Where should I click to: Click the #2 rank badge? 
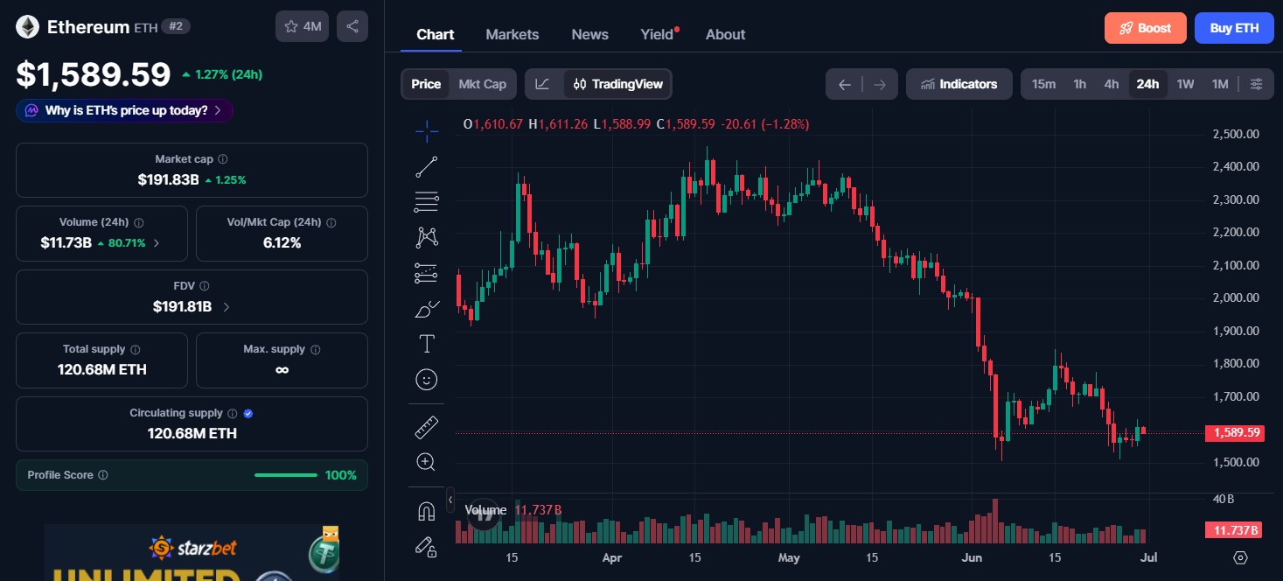[176, 26]
